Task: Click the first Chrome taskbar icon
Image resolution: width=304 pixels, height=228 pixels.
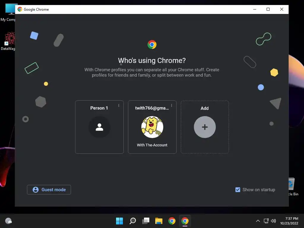Action: [172, 221]
